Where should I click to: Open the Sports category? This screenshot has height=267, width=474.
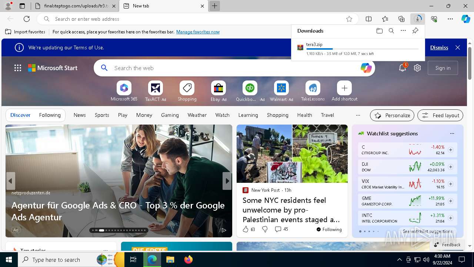tap(102, 115)
